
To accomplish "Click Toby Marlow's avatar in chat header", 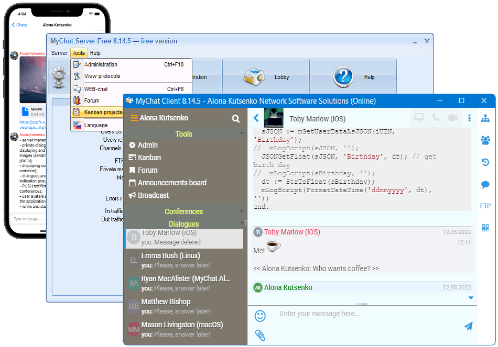I will click(274, 118).
